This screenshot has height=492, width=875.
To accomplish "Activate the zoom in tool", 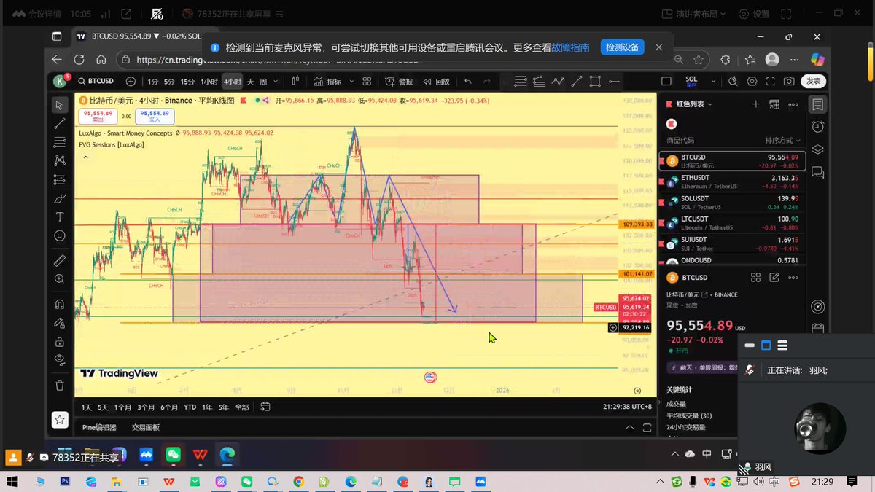I will [x=60, y=278].
